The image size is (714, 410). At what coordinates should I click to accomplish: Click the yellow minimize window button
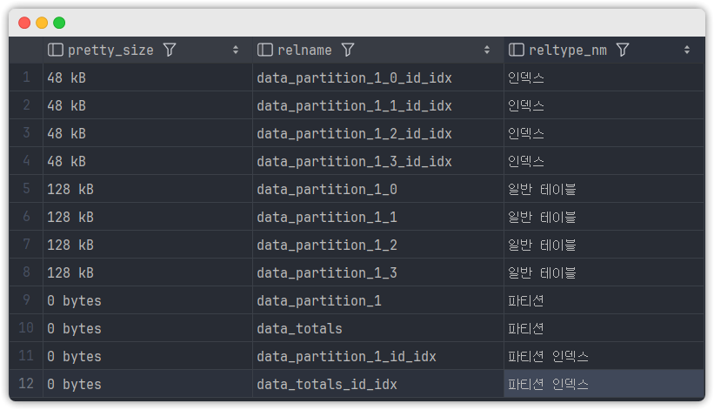pos(42,23)
